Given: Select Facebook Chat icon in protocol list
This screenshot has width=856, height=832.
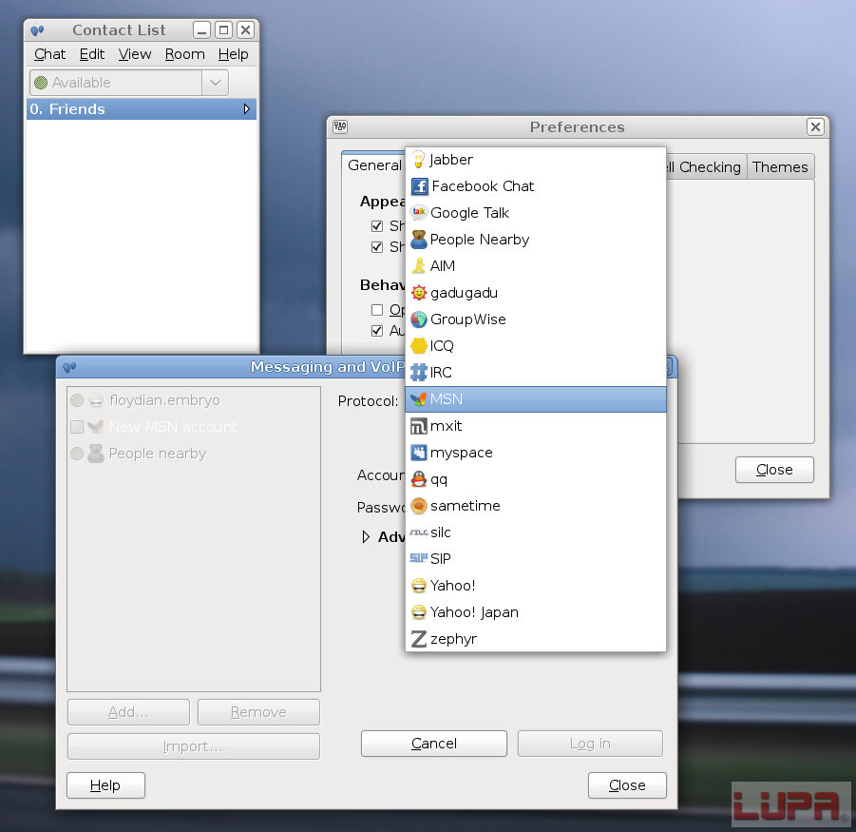Looking at the screenshot, I should (419, 186).
